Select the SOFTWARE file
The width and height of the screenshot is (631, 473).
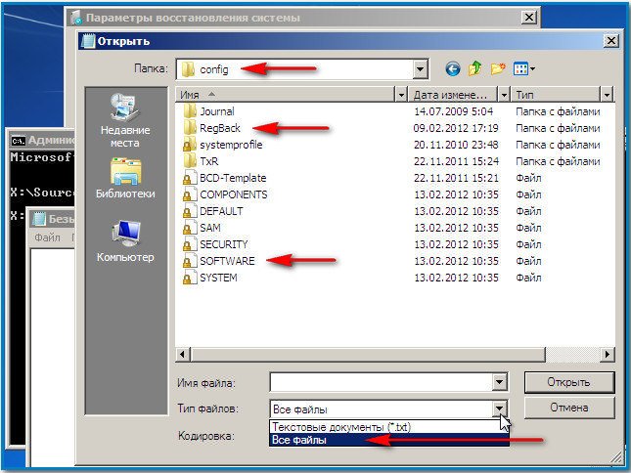pyautogui.click(x=226, y=261)
